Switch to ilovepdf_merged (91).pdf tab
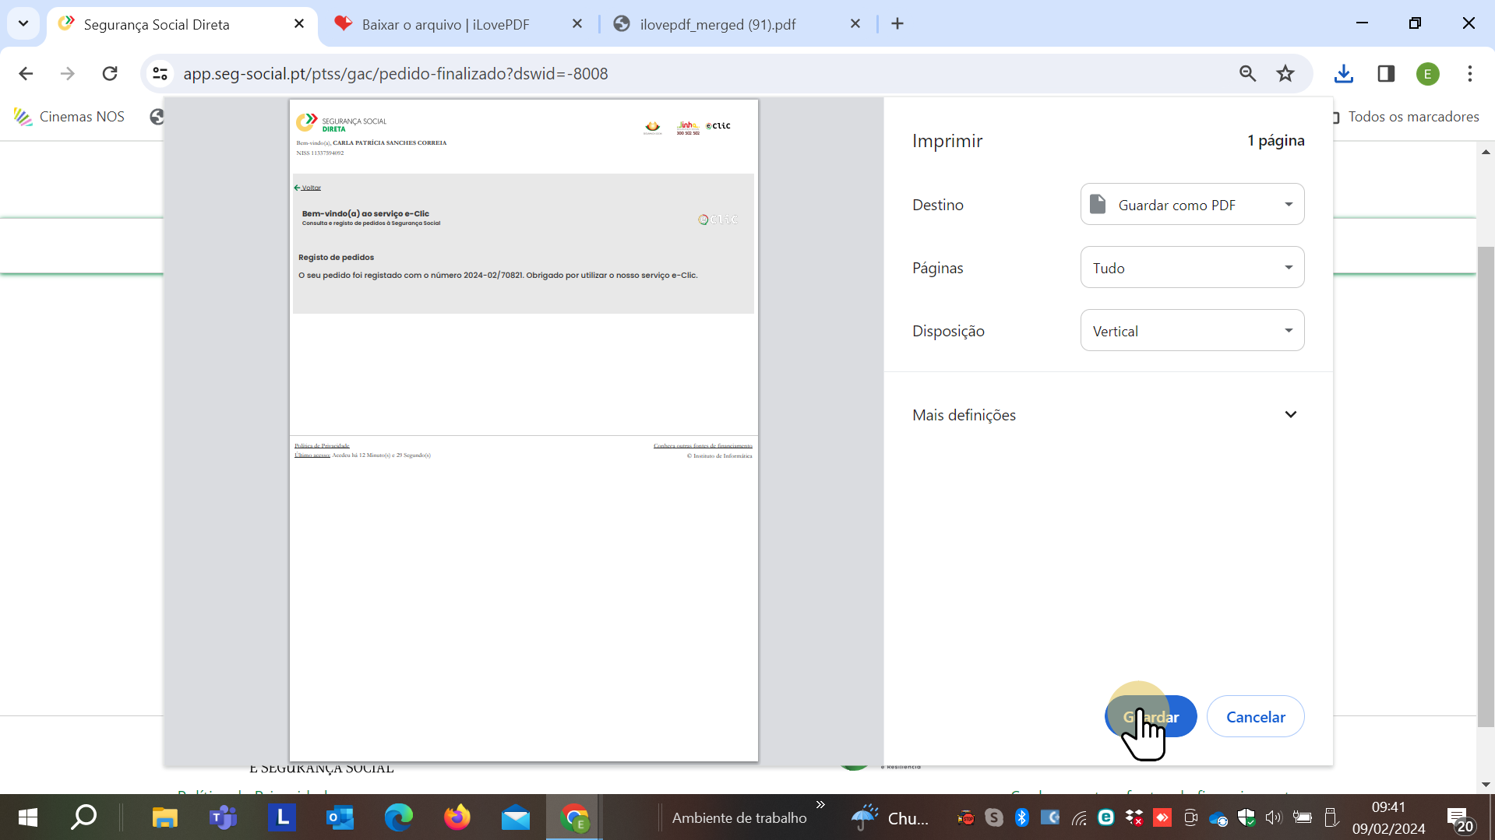1495x840 pixels. click(x=718, y=25)
